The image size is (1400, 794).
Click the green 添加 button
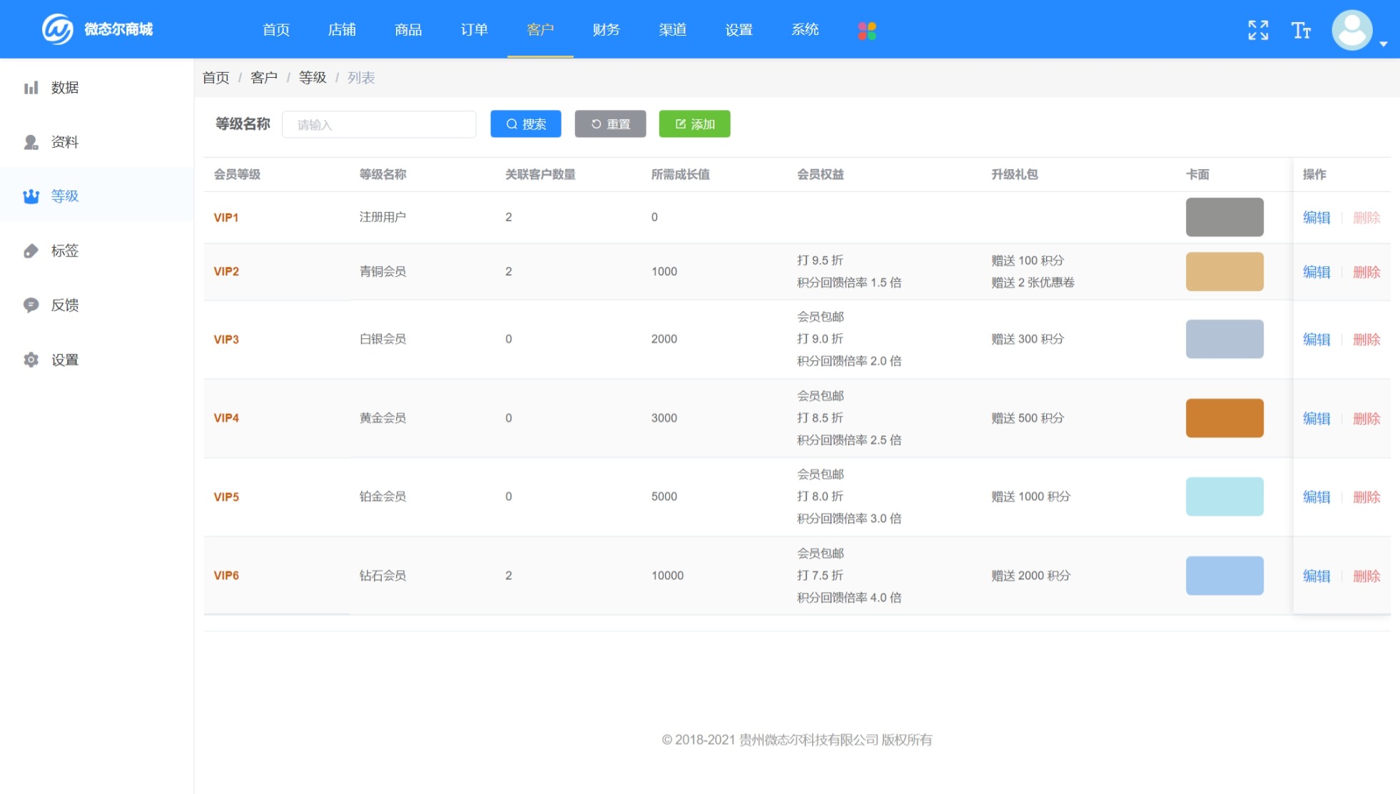pos(694,123)
